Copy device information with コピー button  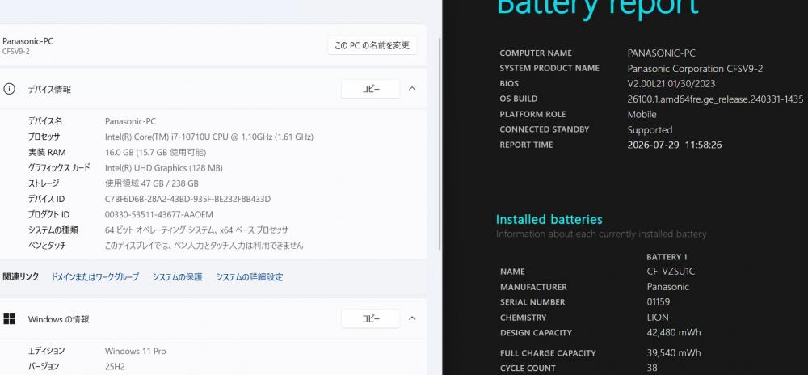click(371, 89)
